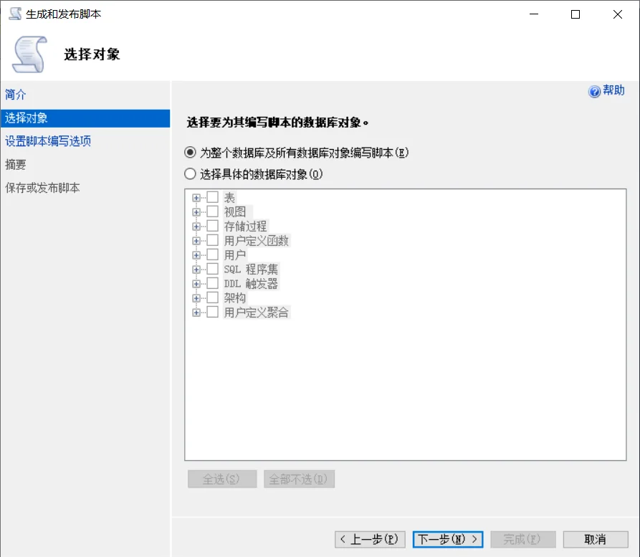Check the 用户定义函数 checkbox

(x=213, y=240)
